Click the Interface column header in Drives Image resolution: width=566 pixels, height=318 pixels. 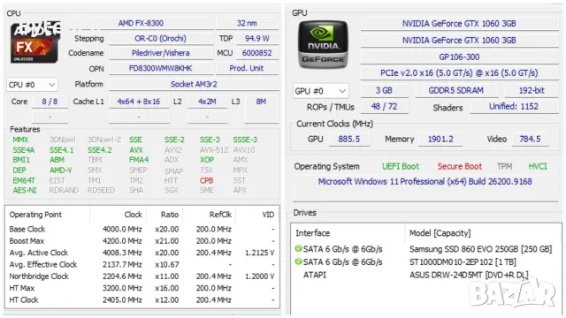312,233
